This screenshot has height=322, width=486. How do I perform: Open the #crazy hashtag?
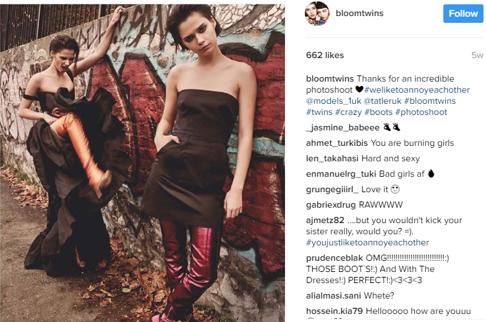point(348,112)
